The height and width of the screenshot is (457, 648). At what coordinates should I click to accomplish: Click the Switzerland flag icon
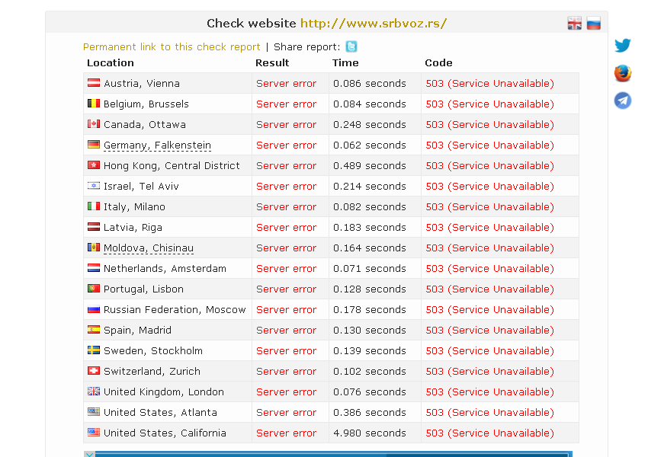tap(94, 371)
